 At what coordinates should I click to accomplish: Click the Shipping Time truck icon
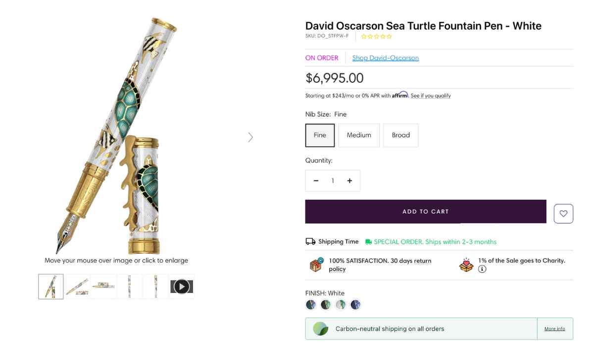point(310,241)
